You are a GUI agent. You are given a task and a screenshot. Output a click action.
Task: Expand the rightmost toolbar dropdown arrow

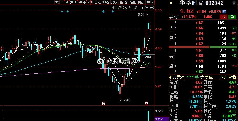tap(152, 2)
